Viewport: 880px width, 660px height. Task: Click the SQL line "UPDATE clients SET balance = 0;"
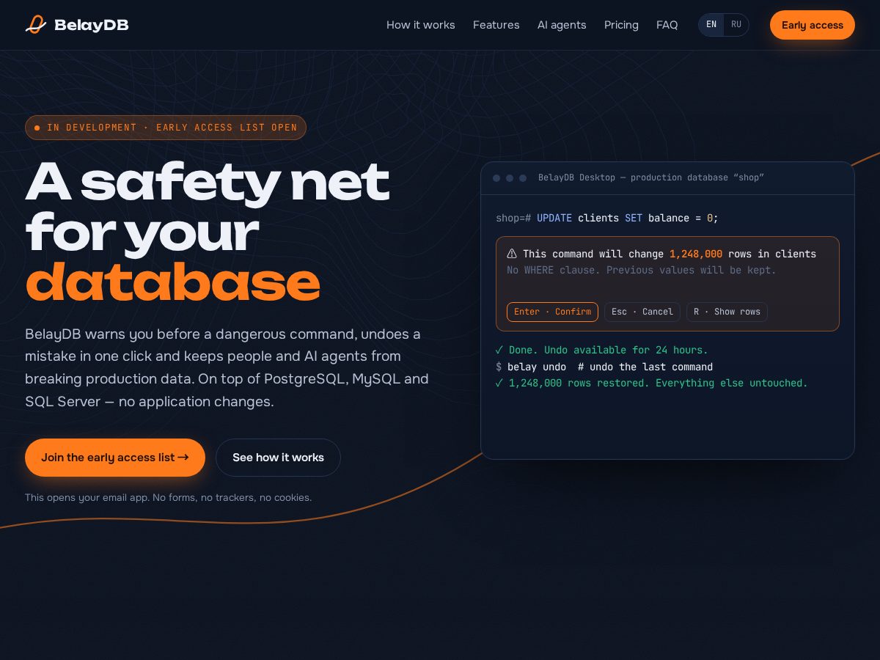coord(628,218)
